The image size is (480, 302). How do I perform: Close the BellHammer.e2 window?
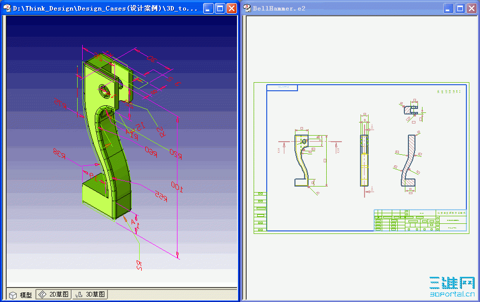coord(472,8)
